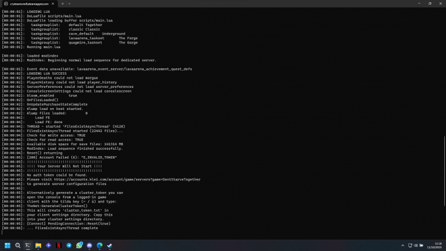This screenshot has height=251, width=446.
Task: Add a new terminal tab
Action: point(63,3)
